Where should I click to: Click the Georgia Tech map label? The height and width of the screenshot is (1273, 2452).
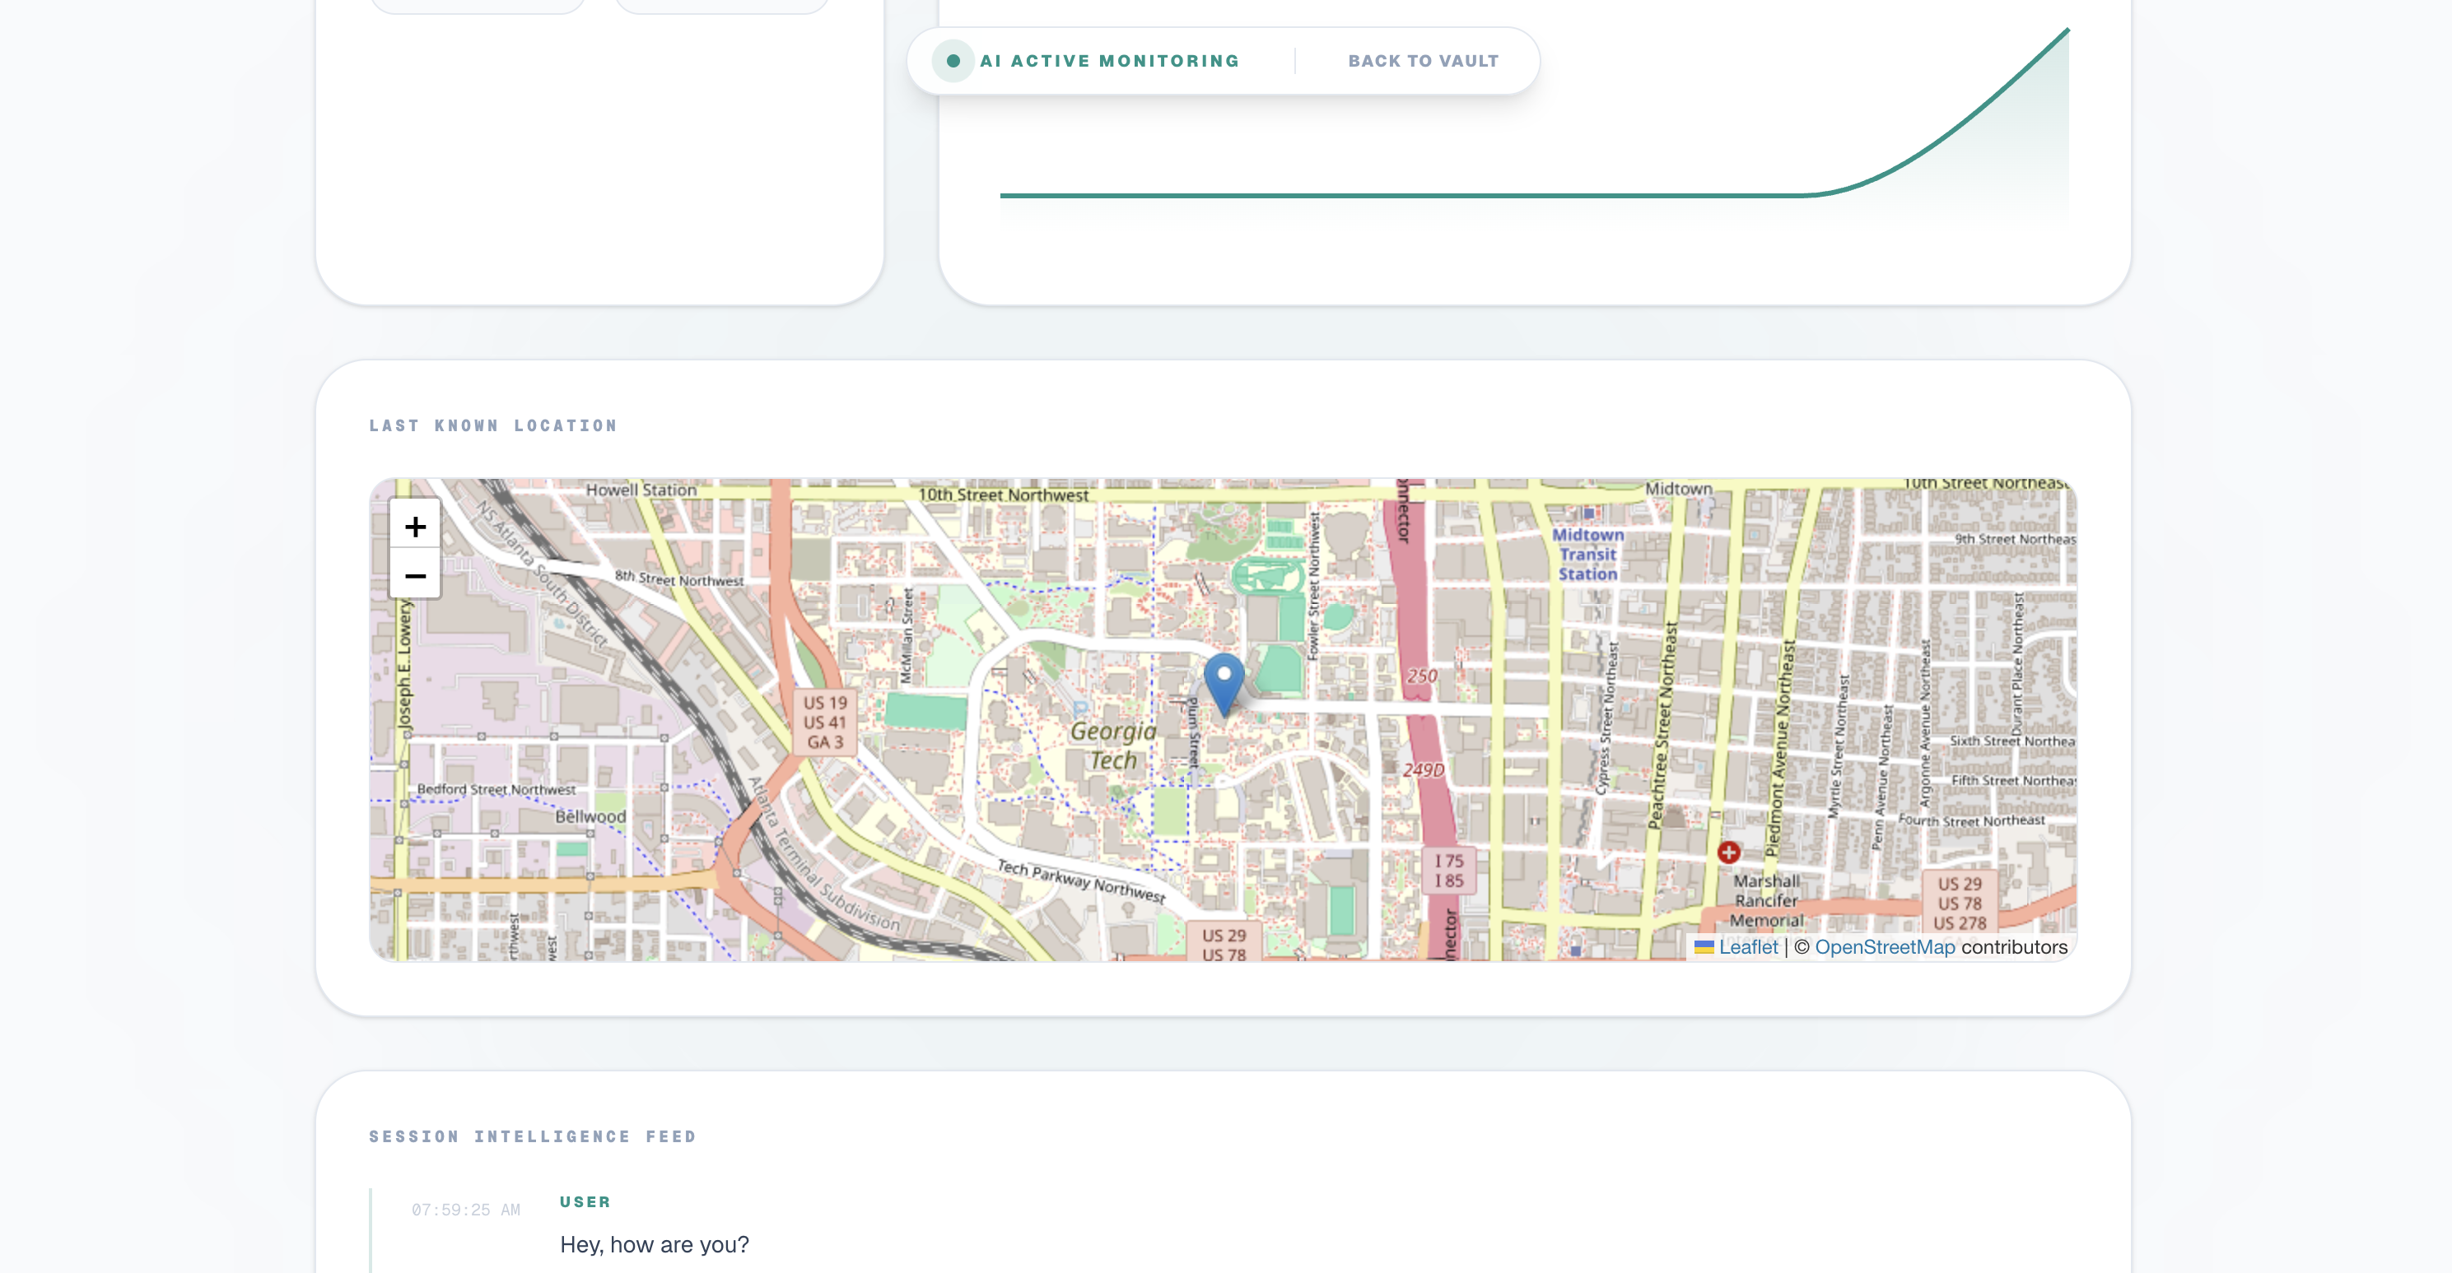tap(1112, 746)
